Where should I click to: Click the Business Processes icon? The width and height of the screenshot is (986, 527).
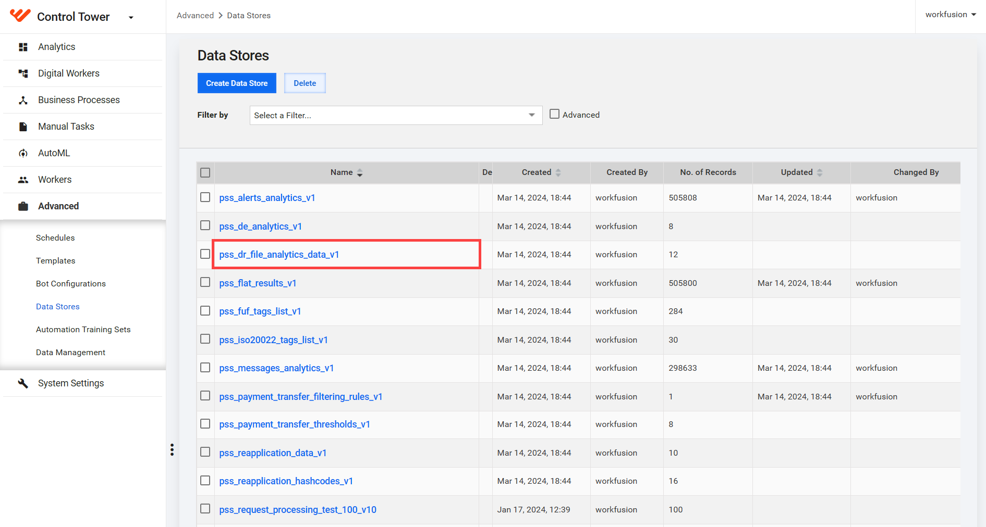tap(23, 100)
